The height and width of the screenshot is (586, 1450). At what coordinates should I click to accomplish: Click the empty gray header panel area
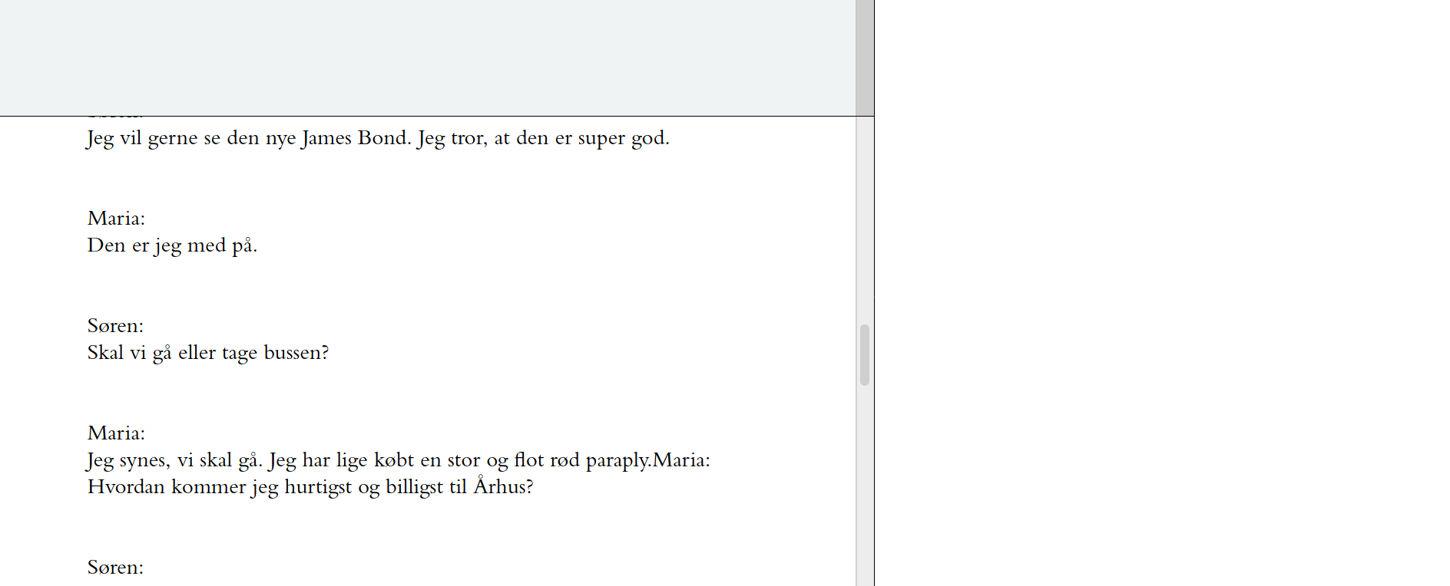[427, 58]
